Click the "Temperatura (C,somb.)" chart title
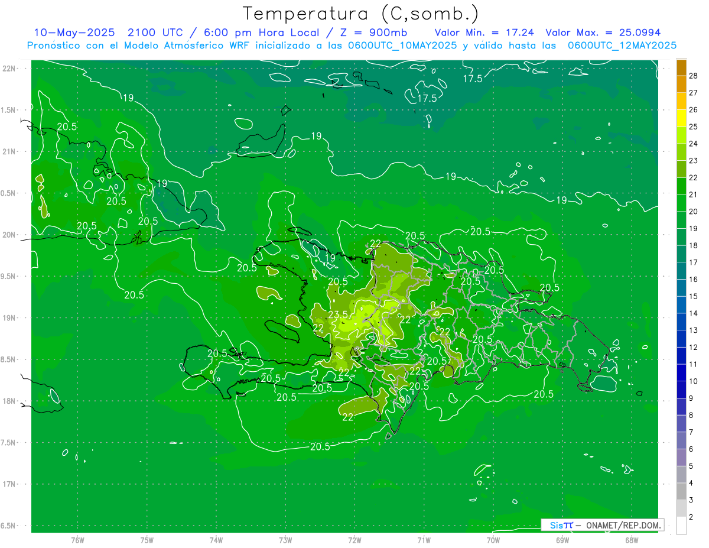 (x=360, y=13)
